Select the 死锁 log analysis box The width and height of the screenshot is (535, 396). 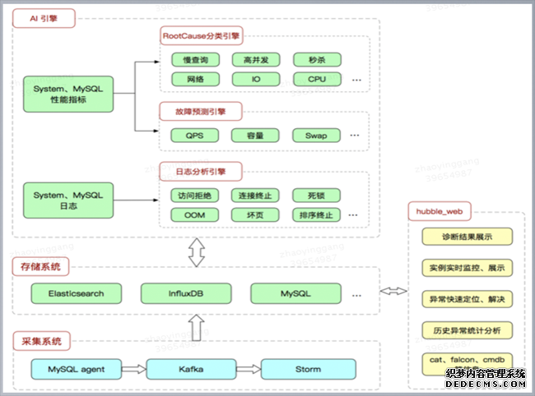[316, 196]
